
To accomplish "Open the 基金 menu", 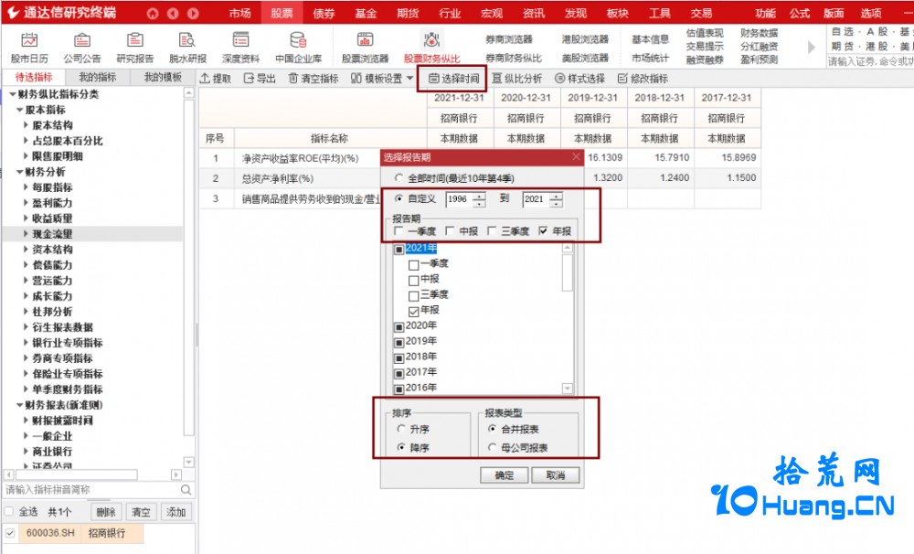I will click(x=366, y=13).
